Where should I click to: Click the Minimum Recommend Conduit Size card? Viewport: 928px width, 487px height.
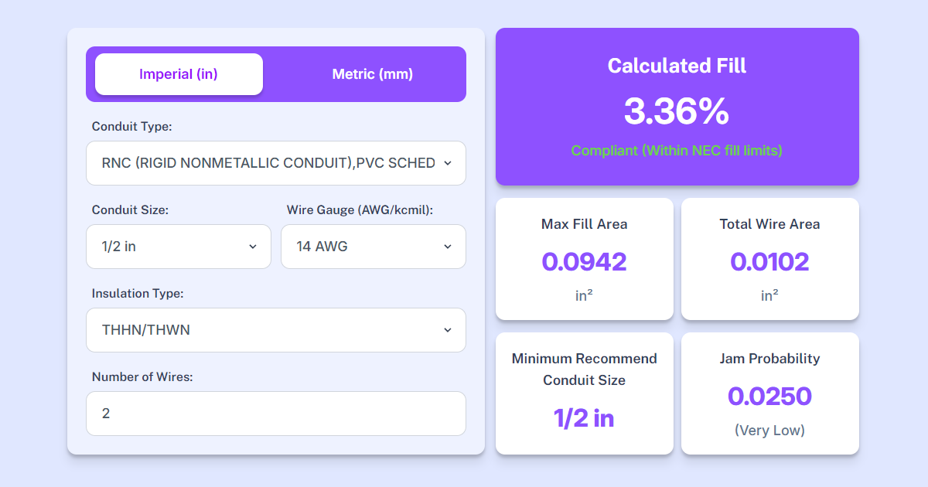click(584, 393)
